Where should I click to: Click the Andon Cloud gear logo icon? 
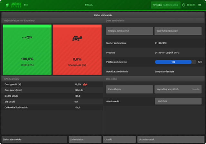(x=7, y=5)
